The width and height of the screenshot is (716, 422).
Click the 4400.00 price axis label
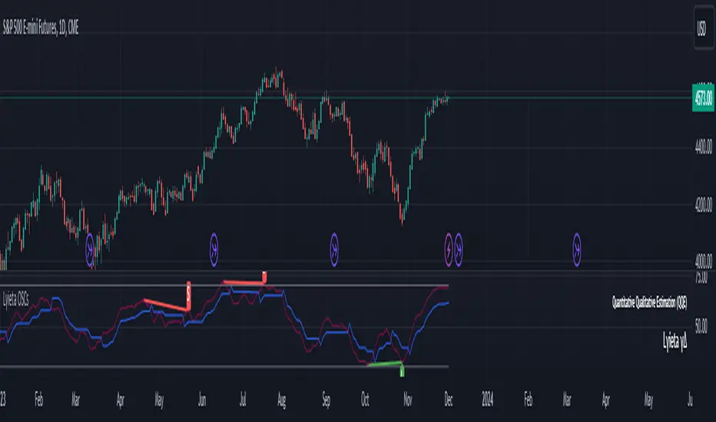pyautogui.click(x=703, y=147)
